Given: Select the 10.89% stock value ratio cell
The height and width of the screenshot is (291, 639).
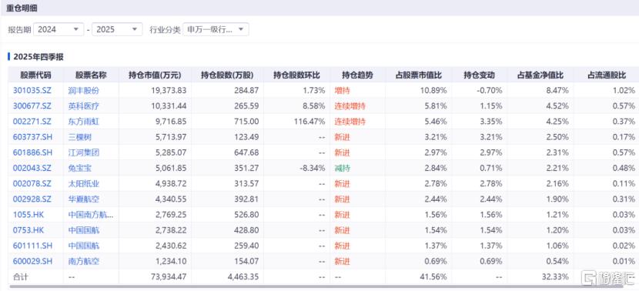Looking at the screenshot, I should (x=433, y=91).
